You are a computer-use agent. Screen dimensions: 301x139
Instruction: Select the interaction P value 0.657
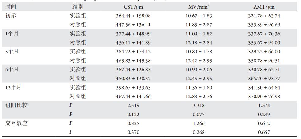(264, 132)
